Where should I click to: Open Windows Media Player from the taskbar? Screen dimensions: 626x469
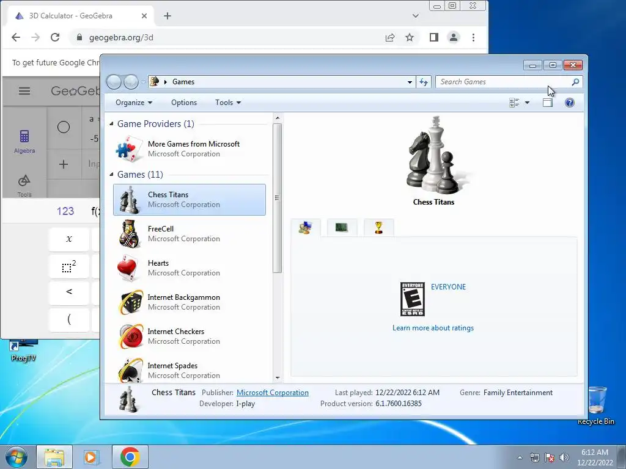point(92,457)
